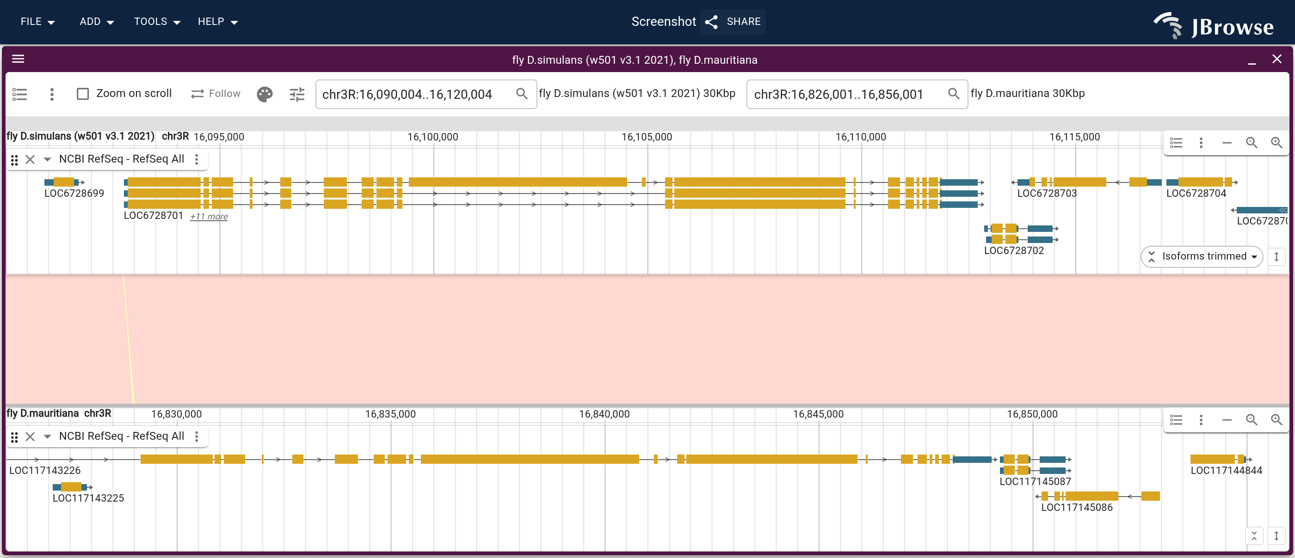The height and width of the screenshot is (558, 1295).
Task: Open three-dot view options beside Zoom on scroll
Action: click(52, 94)
